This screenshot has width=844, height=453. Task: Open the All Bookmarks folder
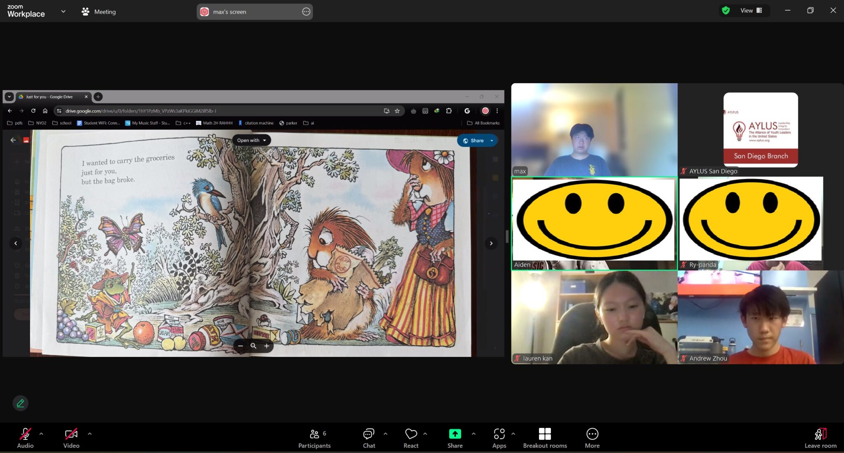[x=483, y=123]
